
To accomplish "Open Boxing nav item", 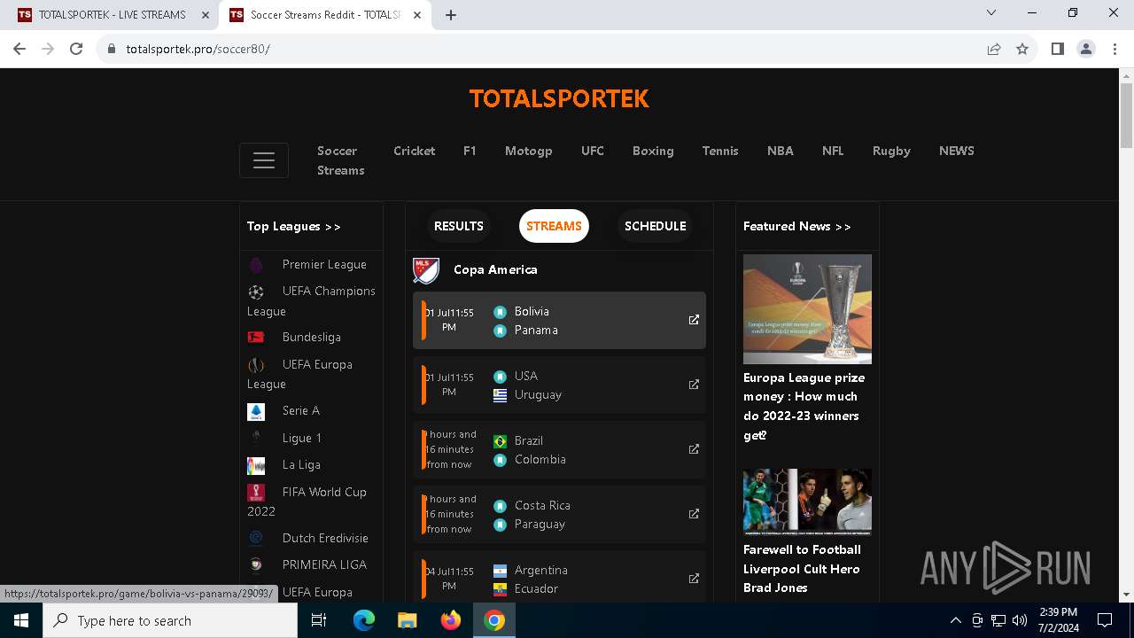I will 653,151.
